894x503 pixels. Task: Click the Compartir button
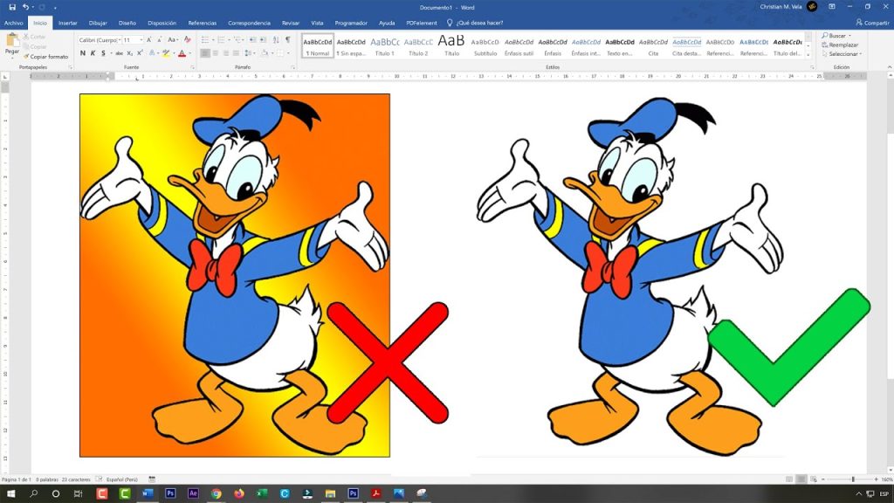pos(873,23)
